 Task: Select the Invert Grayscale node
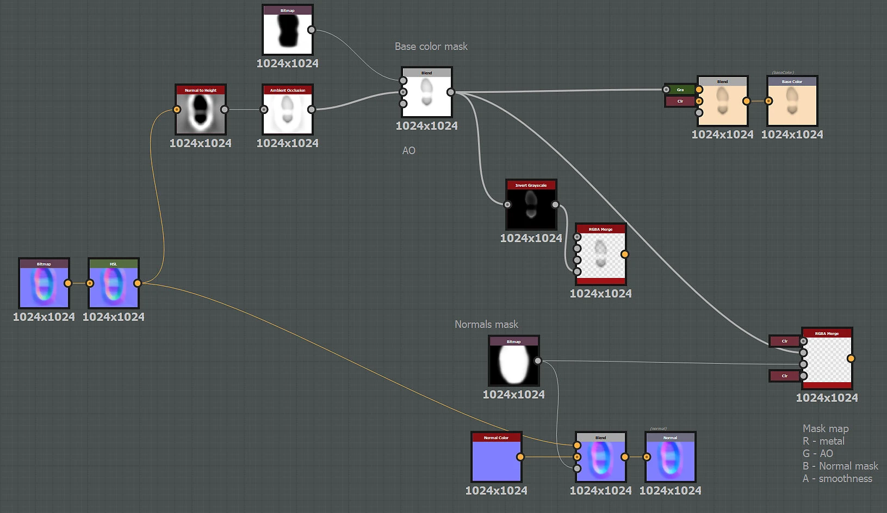531,205
